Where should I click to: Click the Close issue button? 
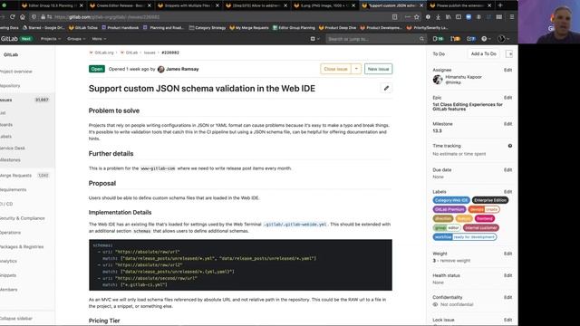click(x=335, y=69)
